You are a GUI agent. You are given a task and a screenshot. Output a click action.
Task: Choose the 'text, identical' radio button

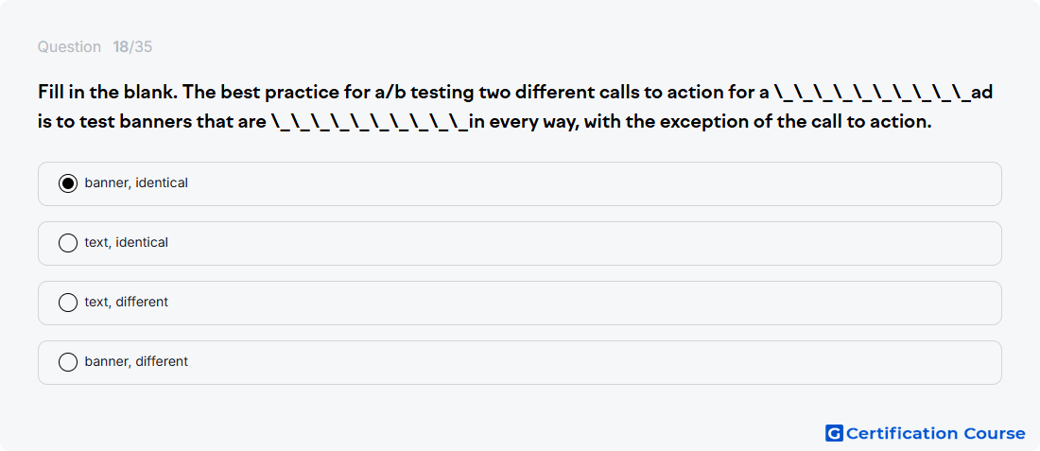[x=68, y=243]
